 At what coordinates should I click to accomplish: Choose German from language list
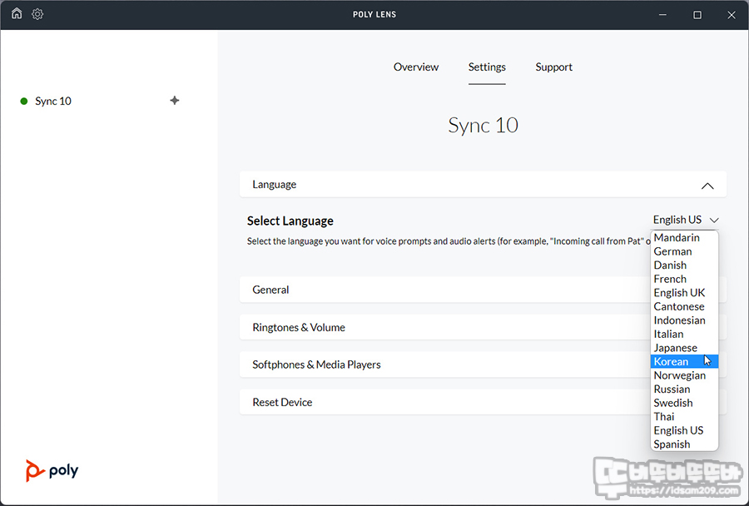685,251
